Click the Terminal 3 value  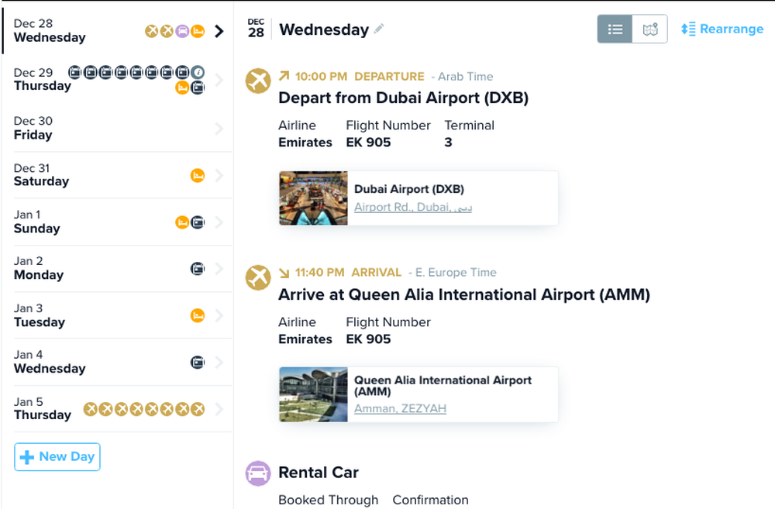tap(448, 143)
